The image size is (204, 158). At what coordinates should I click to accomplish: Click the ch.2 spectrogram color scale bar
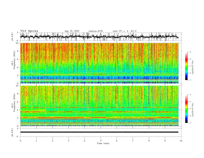coord(186,109)
